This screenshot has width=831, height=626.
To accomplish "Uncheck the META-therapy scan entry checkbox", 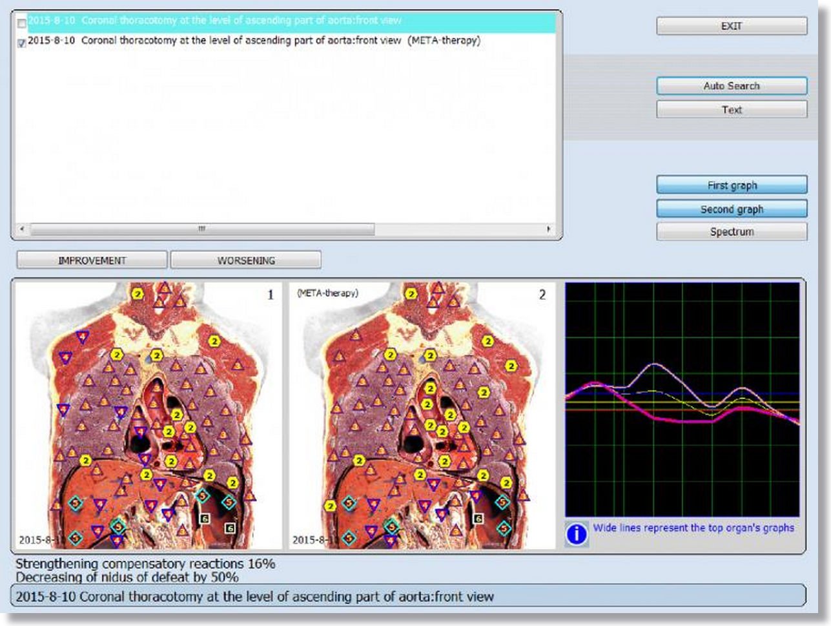I will coord(21,43).
